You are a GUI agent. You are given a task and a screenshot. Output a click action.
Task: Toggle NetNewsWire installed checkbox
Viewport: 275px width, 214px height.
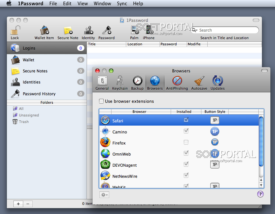tap(186, 175)
